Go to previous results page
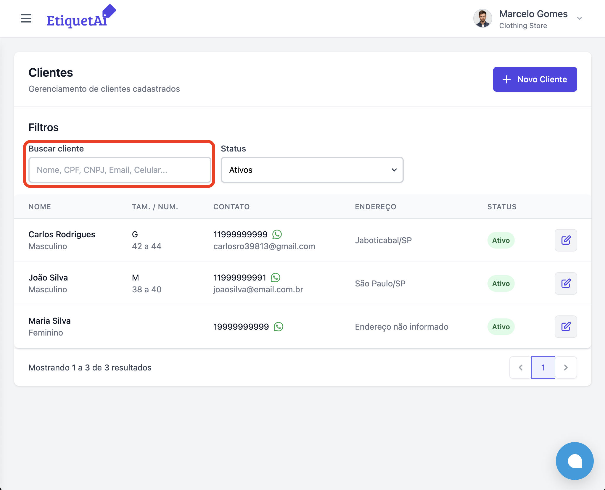The width and height of the screenshot is (605, 490). pyautogui.click(x=521, y=367)
